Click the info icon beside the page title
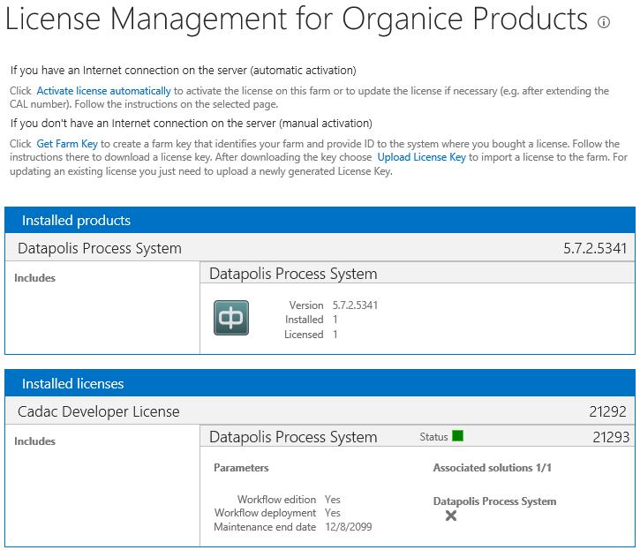 click(603, 22)
